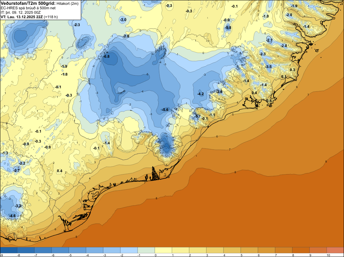Click the initial time 'IT: þri. 09. 12. 2025 00Z'
Screen dimensions: 344x257
[x=21, y=12]
